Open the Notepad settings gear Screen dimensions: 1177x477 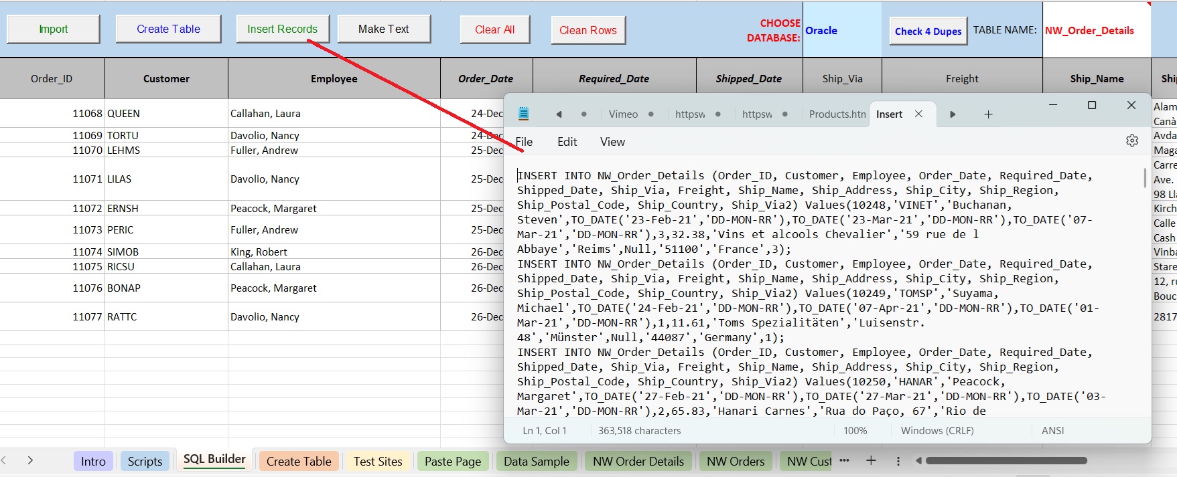point(1132,140)
